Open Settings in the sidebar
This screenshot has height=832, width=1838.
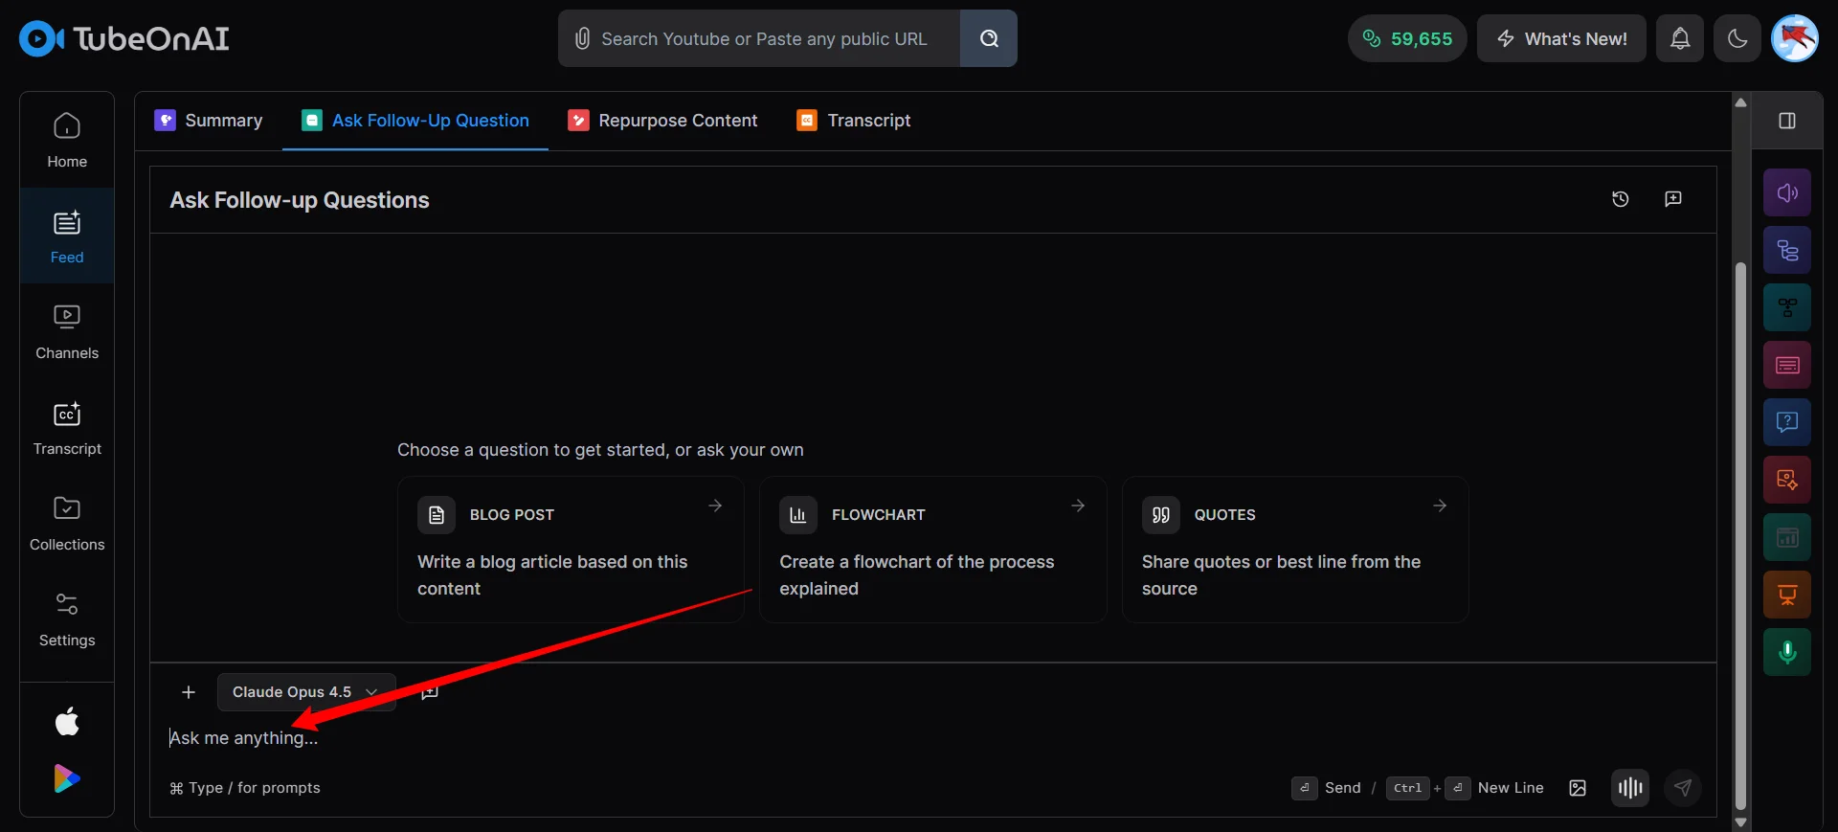67,618
